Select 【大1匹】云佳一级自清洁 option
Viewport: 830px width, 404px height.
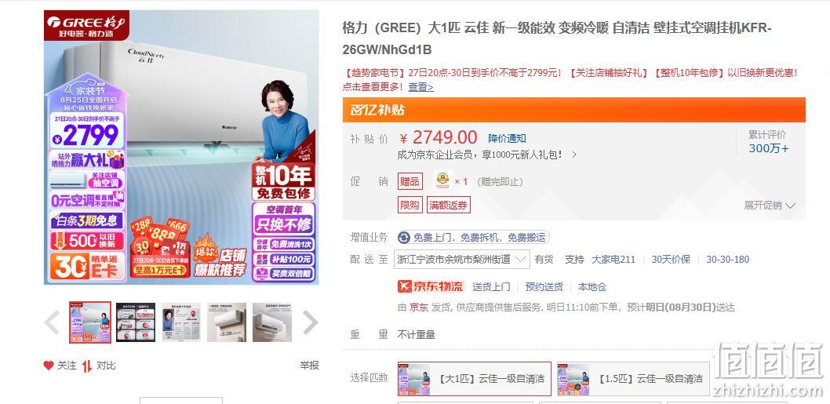pos(475,379)
